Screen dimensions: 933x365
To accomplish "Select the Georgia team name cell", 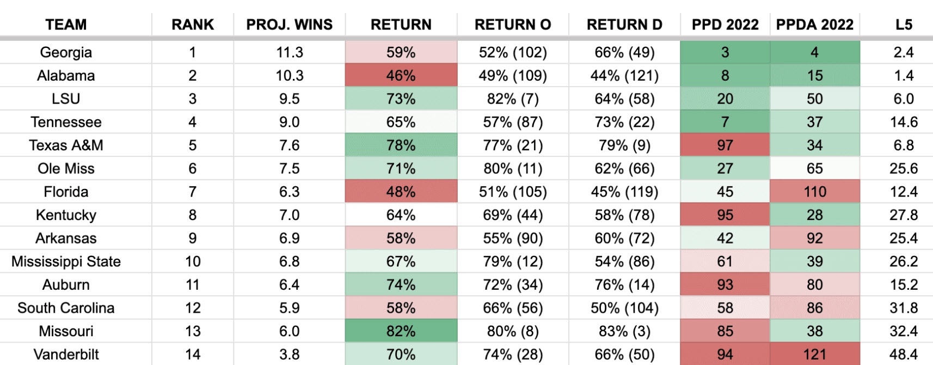I will pos(66,52).
